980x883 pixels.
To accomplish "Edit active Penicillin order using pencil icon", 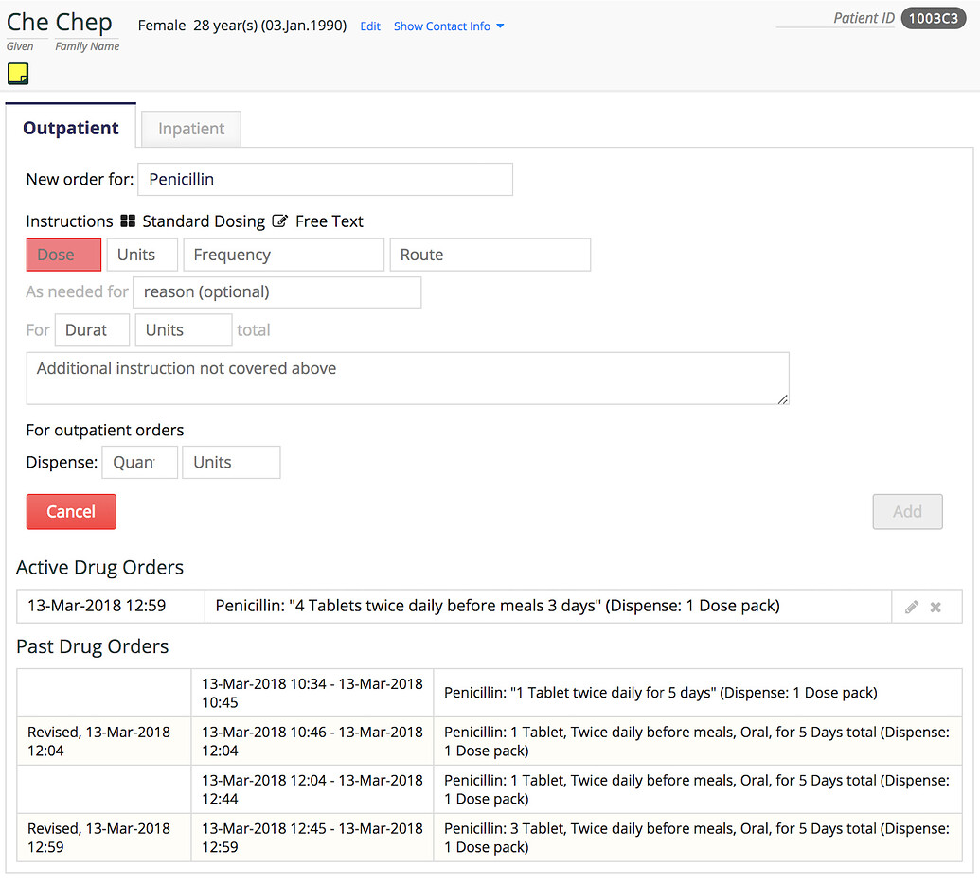I will coord(910,607).
